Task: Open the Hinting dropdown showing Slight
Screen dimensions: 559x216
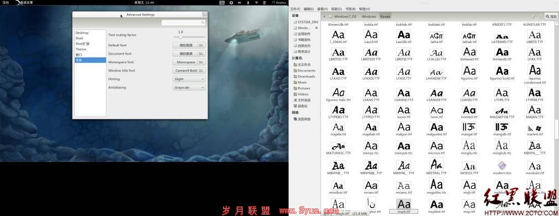Action: click(x=189, y=79)
